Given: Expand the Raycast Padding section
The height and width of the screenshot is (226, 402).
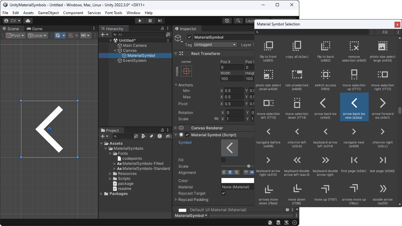Looking at the screenshot, I should coord(177,200).
